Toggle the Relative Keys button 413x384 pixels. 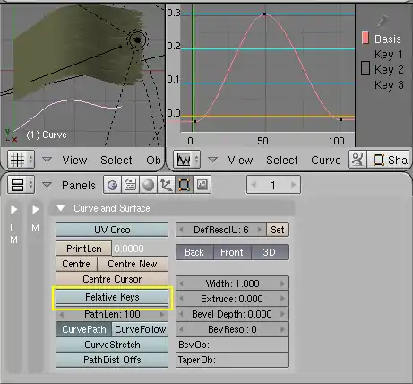pyautogui.click(x=112, y=297)
